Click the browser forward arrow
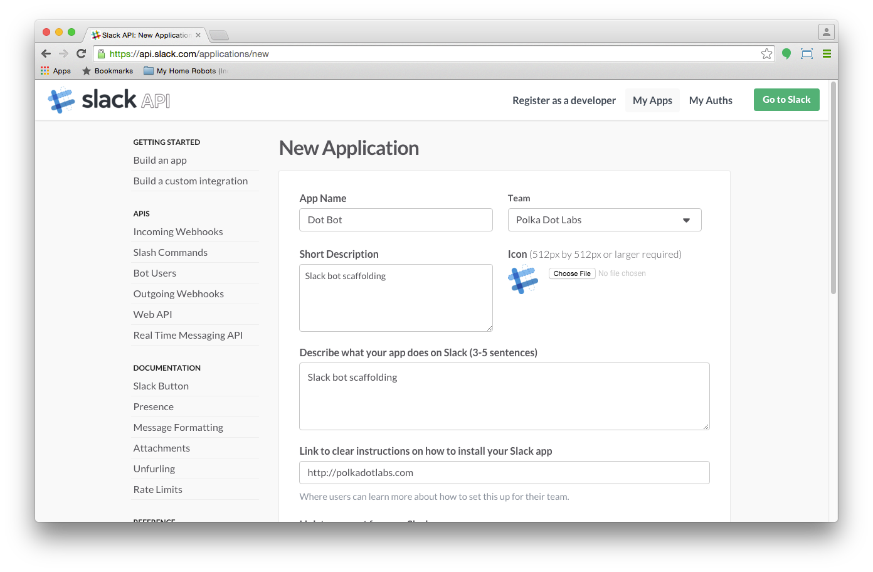 [x=63, y=54]
